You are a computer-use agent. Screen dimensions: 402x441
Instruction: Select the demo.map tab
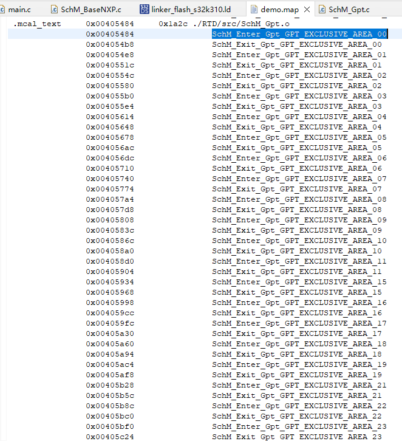279,10
